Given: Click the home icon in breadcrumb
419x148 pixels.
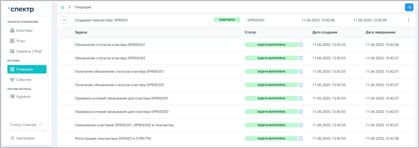Looking at the screenshot, I should coord(63,7).
